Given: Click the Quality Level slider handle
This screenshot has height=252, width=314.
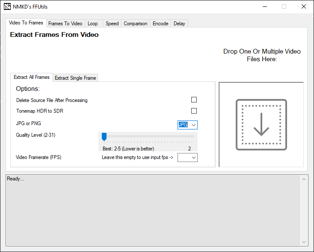Looking at the screenshot, I should (x=104, y=137).
